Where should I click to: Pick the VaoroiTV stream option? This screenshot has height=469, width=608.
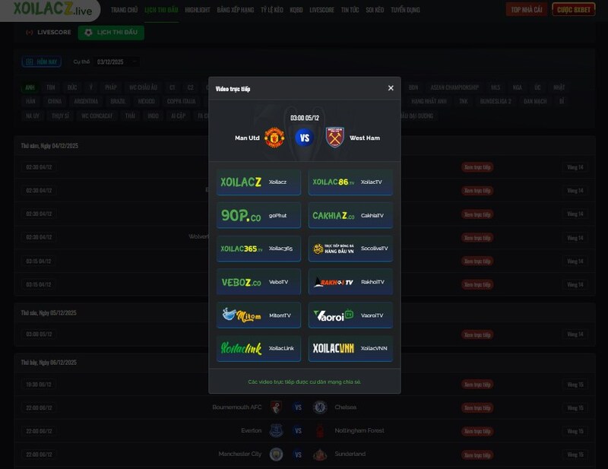(x=350, y=315)
